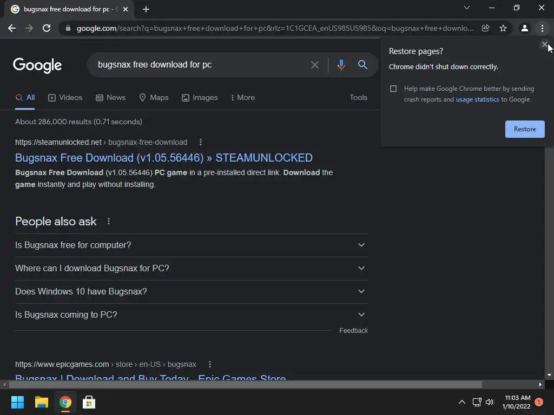Go to Google homepage via logo
This screenshot has width=554, height=415.
click(x=37, y=65)
